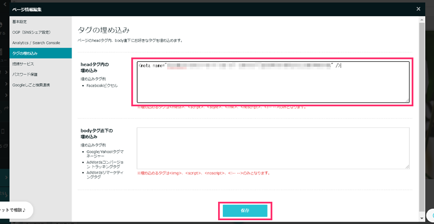Image resolution: width=434 pixels, height=224 pixels.
Task: Go to パスワード保護 settings
Action: (x=25, y=74)
